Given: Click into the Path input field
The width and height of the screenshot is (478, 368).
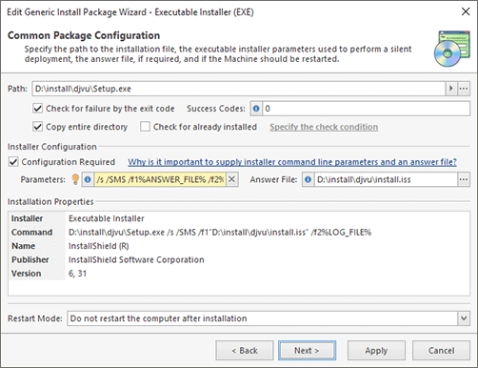Looking at the screenshot, I should (239, 89).
